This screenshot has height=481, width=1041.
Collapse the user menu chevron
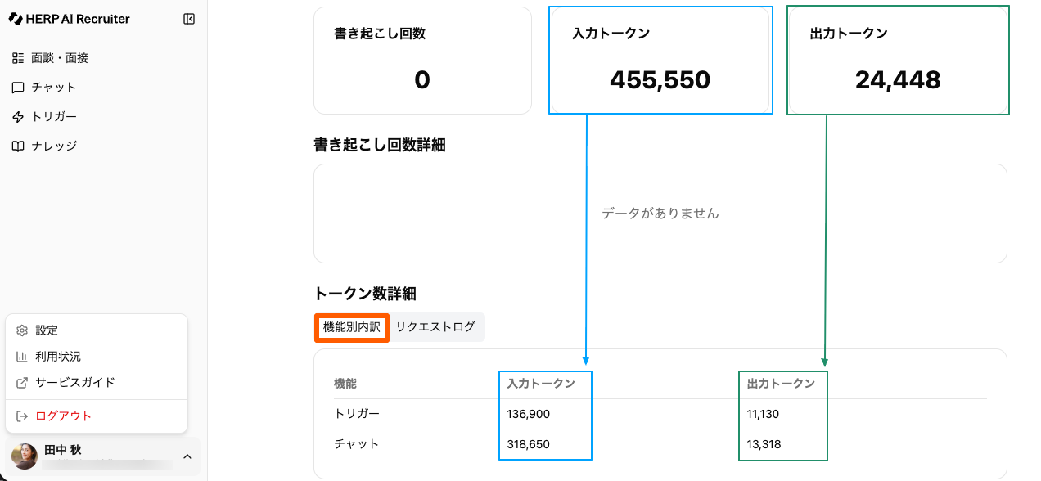point(187,456)
